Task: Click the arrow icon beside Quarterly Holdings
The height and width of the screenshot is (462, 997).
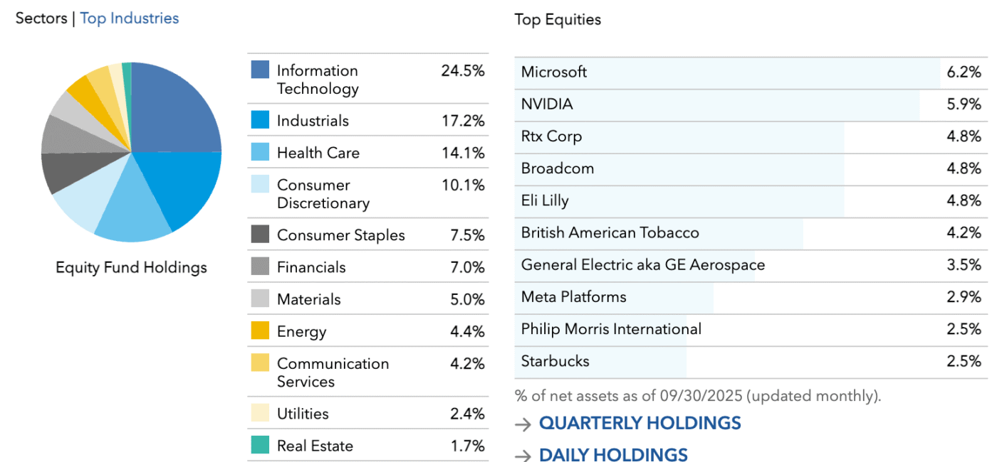Action: click(x=523, y=424)
